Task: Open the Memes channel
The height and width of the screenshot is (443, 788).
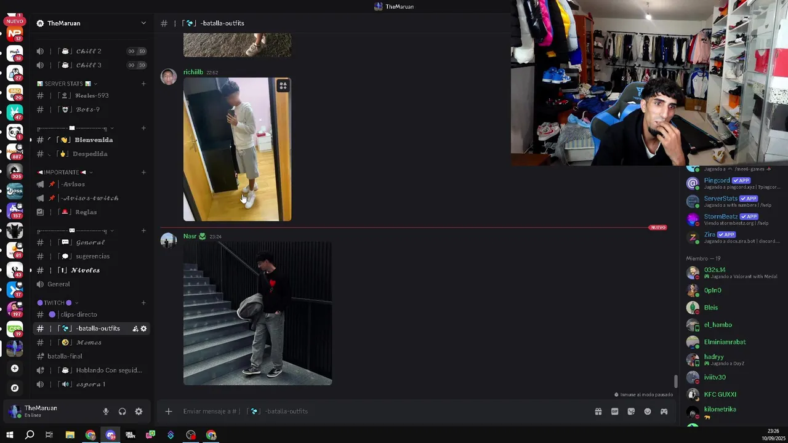Action: point(91,342)
